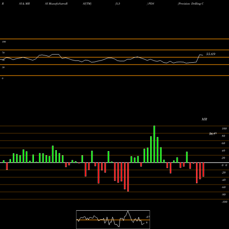Image resolution: width=229 pixels, height=229 pixels.
Task: Click the MR axis 60 label
Action: pos(224,143)
